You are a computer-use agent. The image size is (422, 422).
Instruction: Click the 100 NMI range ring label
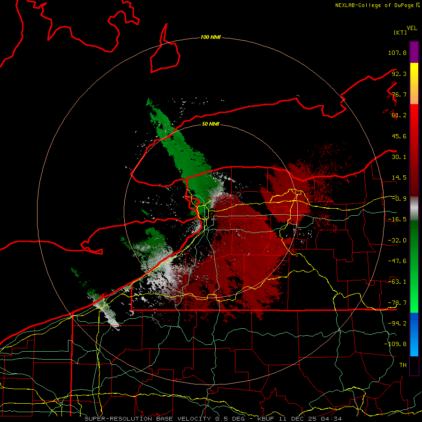[x=211, y=37]
